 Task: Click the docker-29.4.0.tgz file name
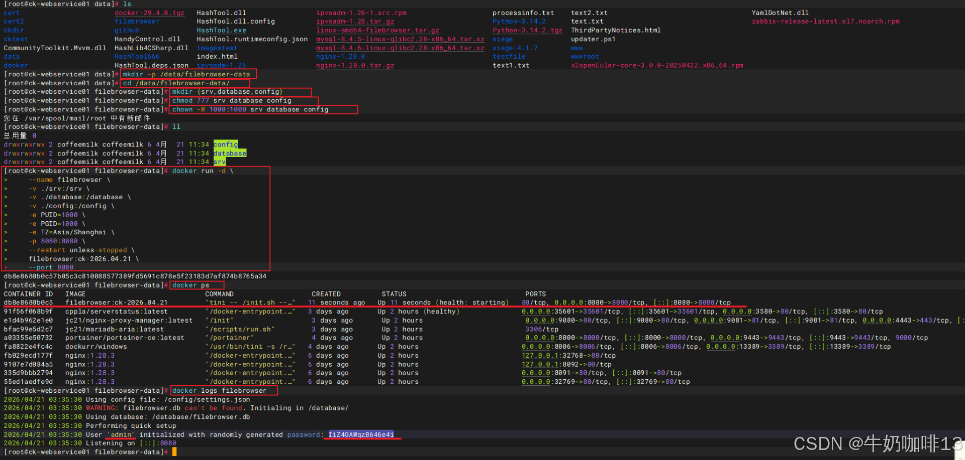(x=149, y=13)
